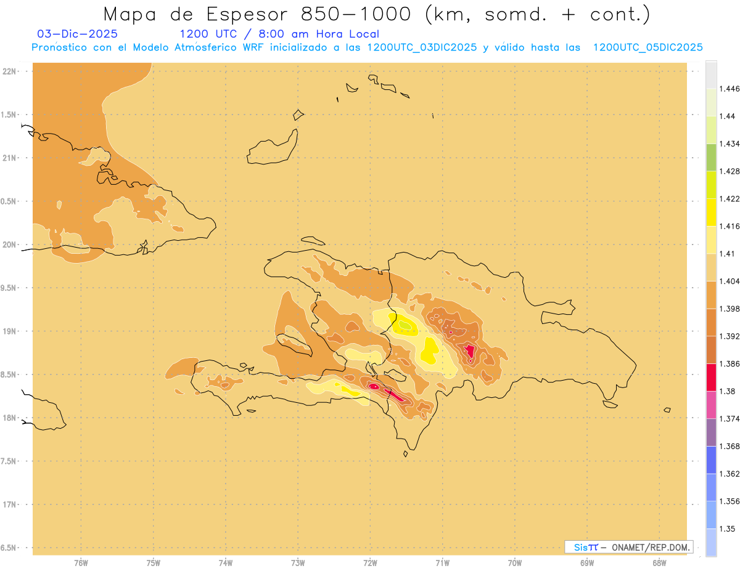This screenshot has height=571, width=740.
Task: Select the purple legend band between 1.368 and 1.374
Action: click(x=711, y=432)
